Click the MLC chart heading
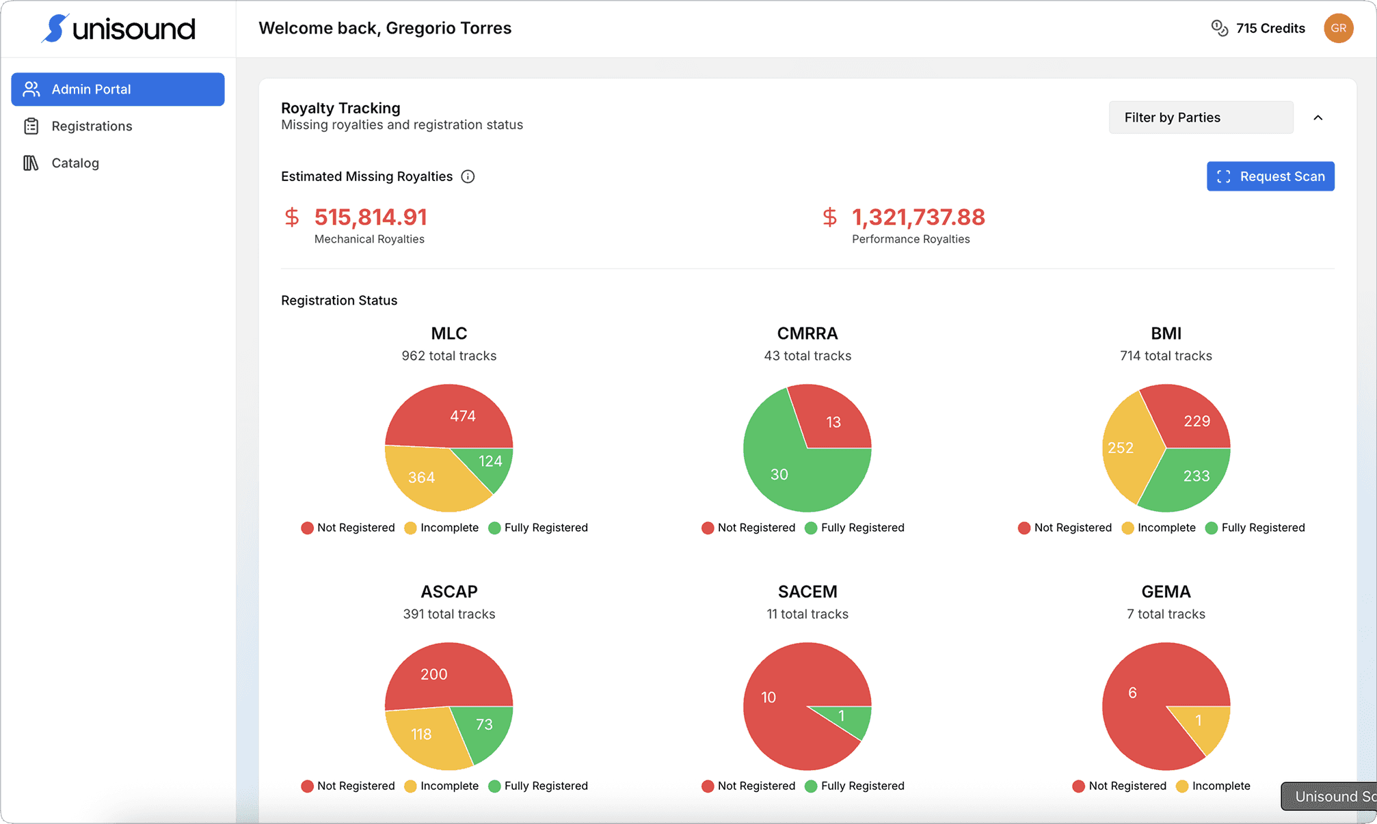This screenshot has height=824, width=1377. point(449,333)
